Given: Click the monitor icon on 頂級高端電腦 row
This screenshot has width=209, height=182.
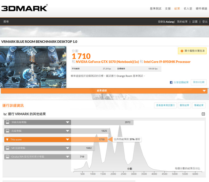Looking at the screenshot, I should [8, 122].
